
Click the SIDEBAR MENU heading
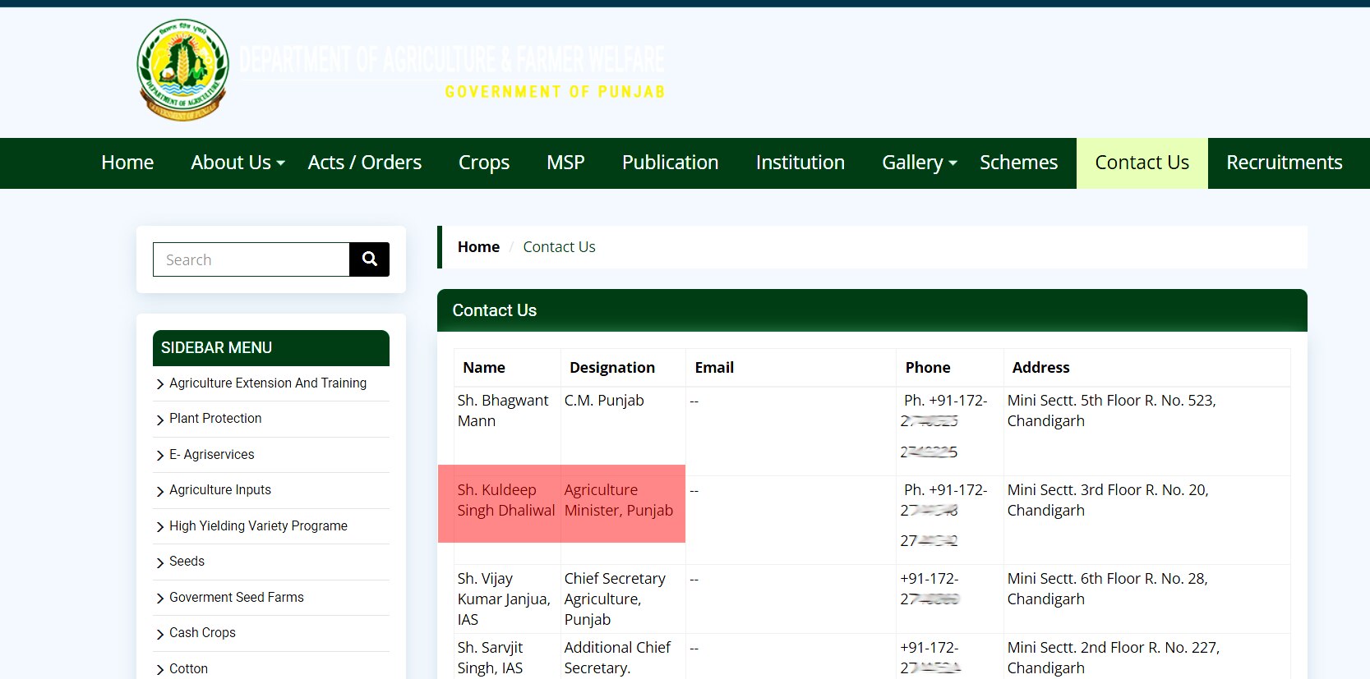(x=271, y=348)
